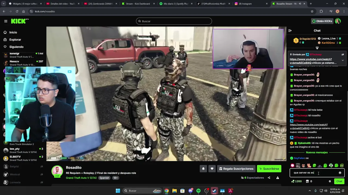The image size is (348, 195).
Task: Open Steam from the taskbar
Action: pyautogui.click(x=214, y=191)
